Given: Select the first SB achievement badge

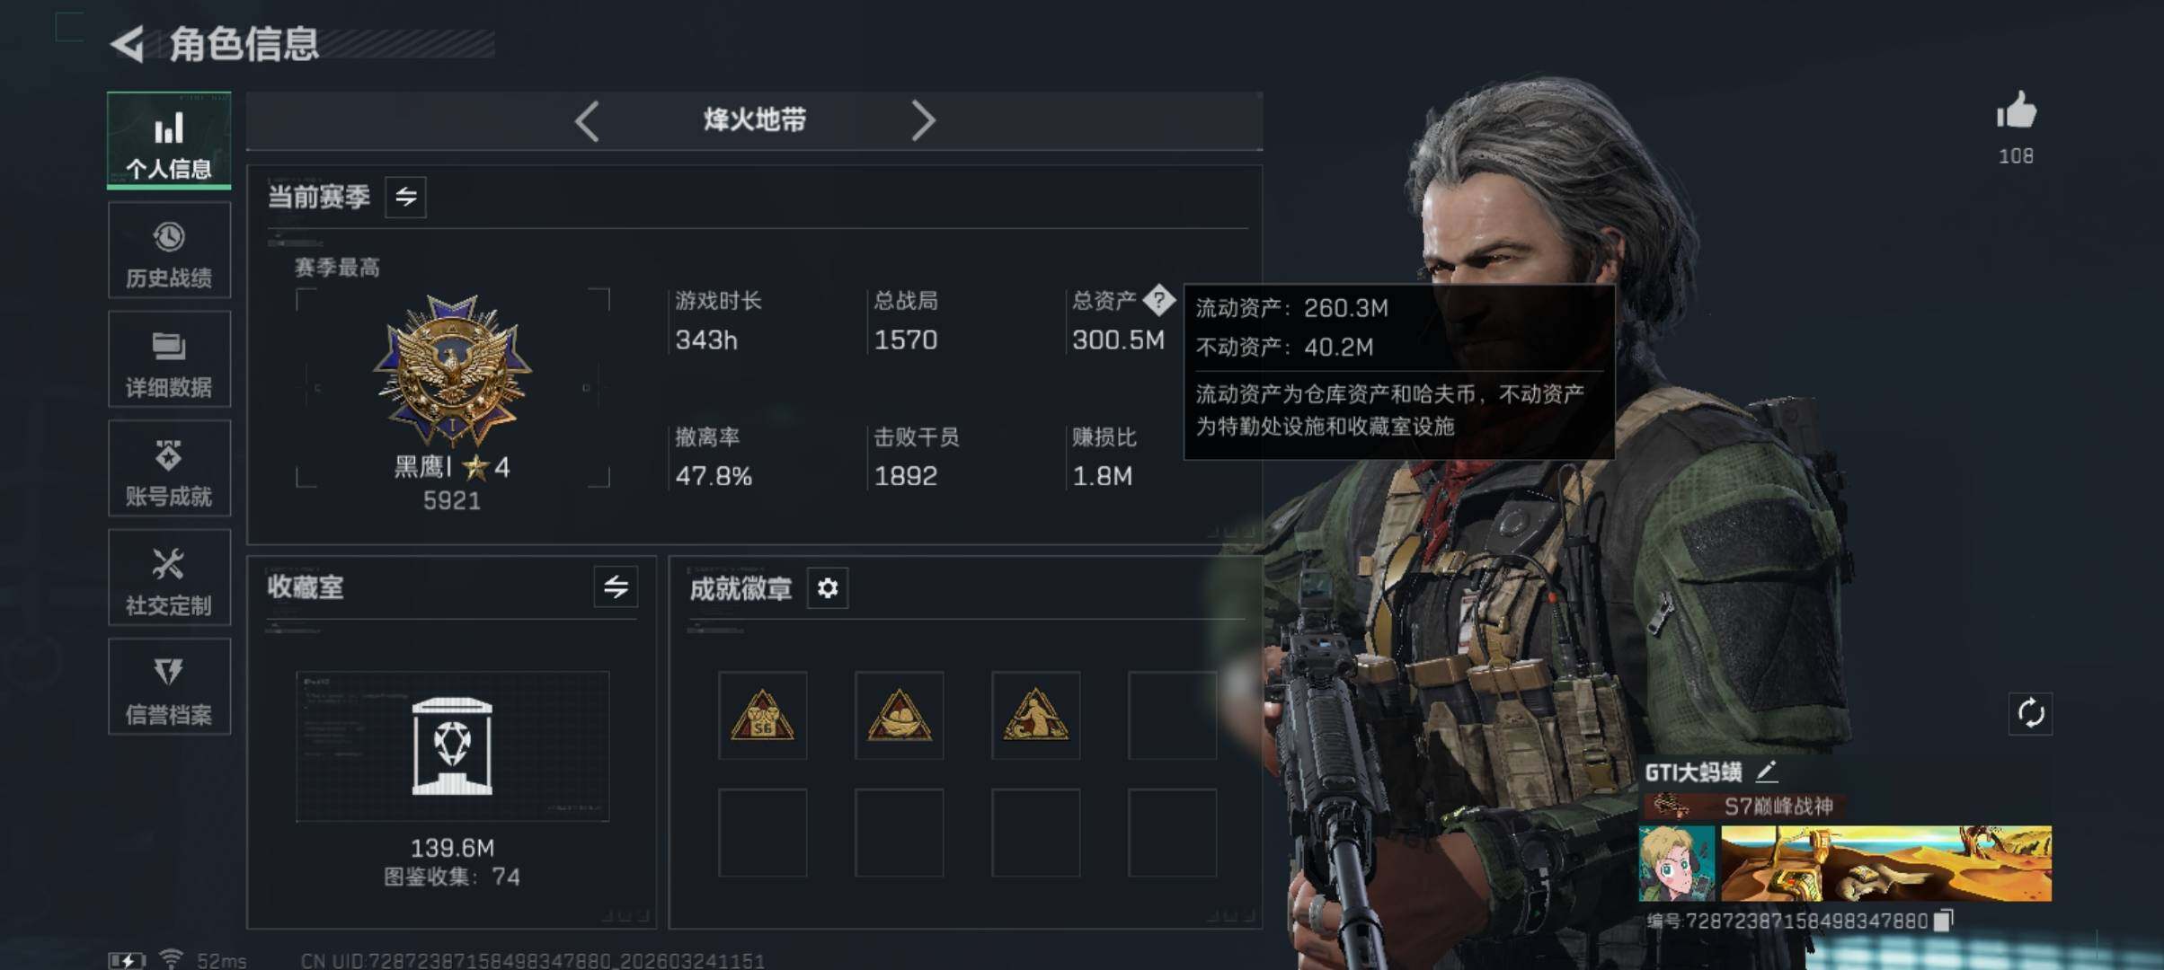Looking at the screenshot, I should 762,715.
